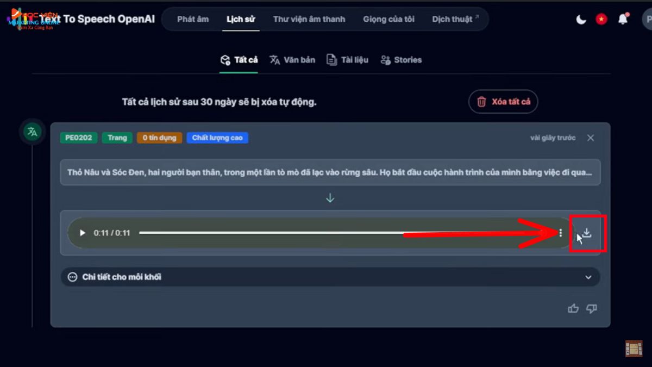Click the Text To Speech OpenAI logo
The width and height of the screenshot is (652, 367).
click(x=81, y=19)
